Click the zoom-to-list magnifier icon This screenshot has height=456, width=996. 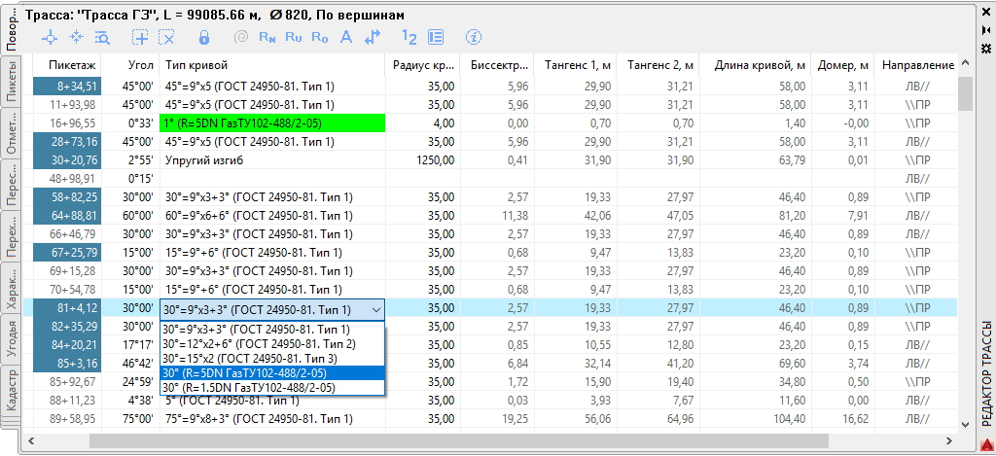click(102, 37)
